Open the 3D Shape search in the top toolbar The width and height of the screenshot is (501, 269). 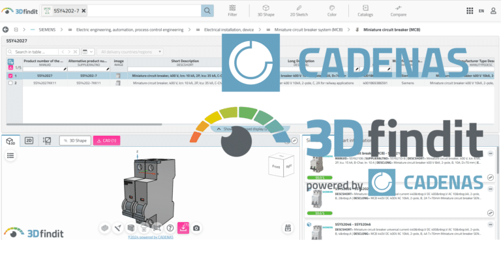tap(266, 10)
